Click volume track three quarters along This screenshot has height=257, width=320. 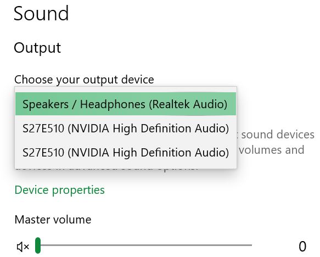(x=198, y=245)
